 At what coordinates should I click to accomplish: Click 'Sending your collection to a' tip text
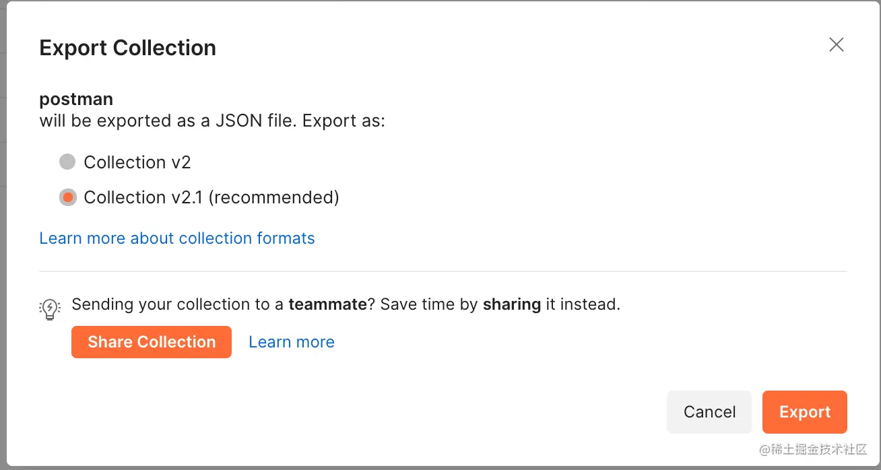point(177,304)
